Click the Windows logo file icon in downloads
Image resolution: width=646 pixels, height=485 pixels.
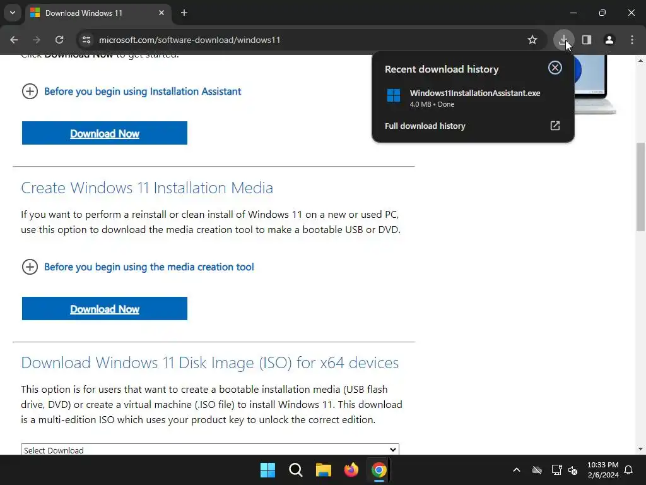pyautogui.click(x=394, y=95)
